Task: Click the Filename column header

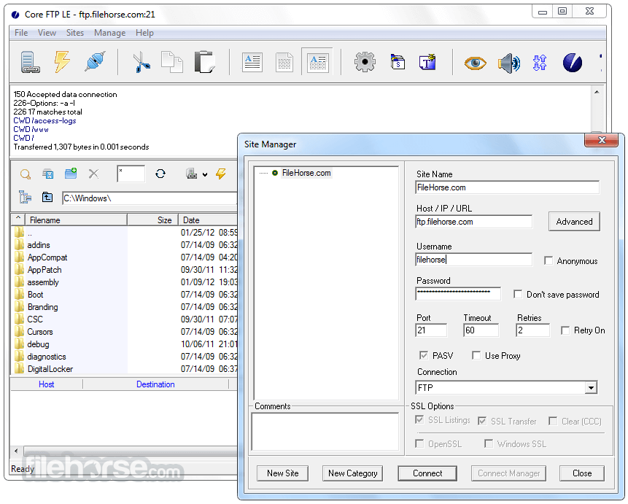Action: pyautogui.click(x=76, y=220)
